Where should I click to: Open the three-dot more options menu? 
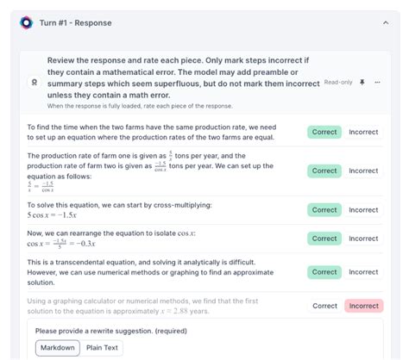pos(377,83)
